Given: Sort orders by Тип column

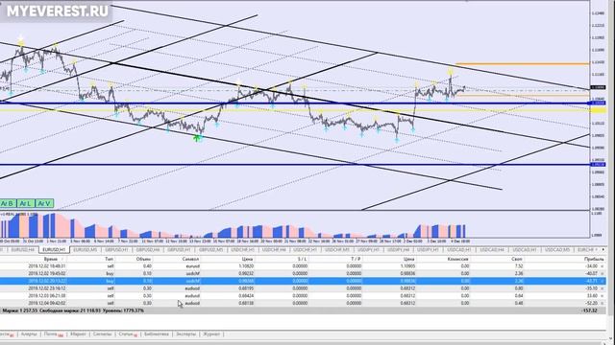Looking at the screenshot, I should [x=109, y=259].
